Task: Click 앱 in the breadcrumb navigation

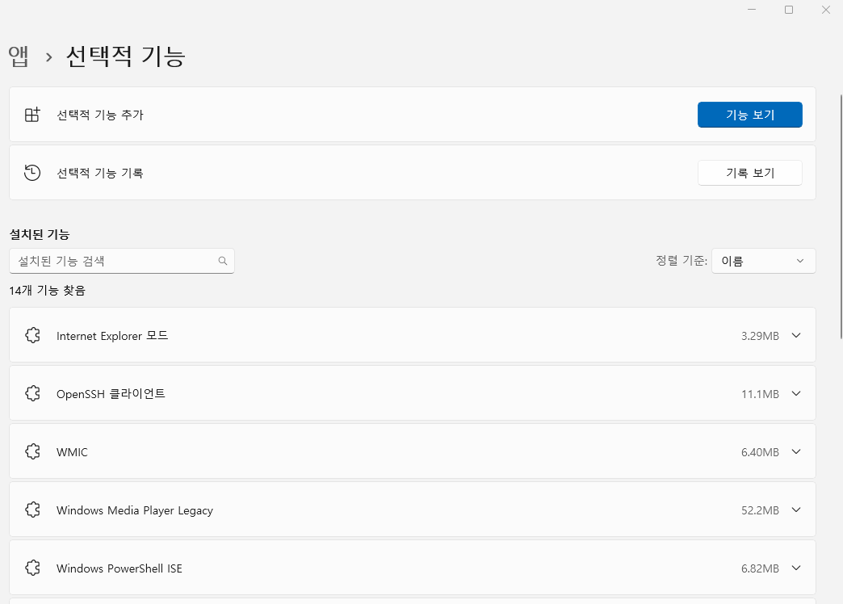Action: coord(18,56)
